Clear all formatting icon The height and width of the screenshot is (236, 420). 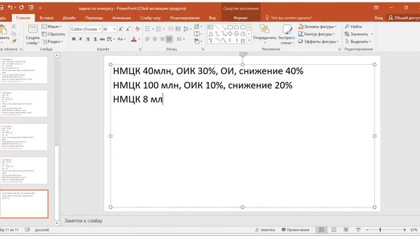137,29
